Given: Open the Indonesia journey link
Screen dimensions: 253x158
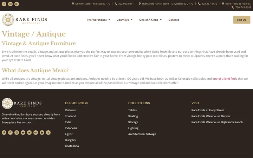Looking at the screenshot, I should (x=71, y=128).
